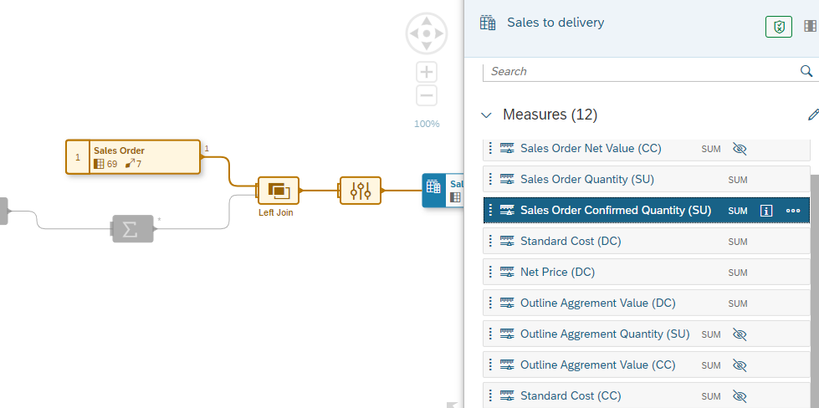
Task: Select the grey aggregation Sigma node
Action: (132, 228)
